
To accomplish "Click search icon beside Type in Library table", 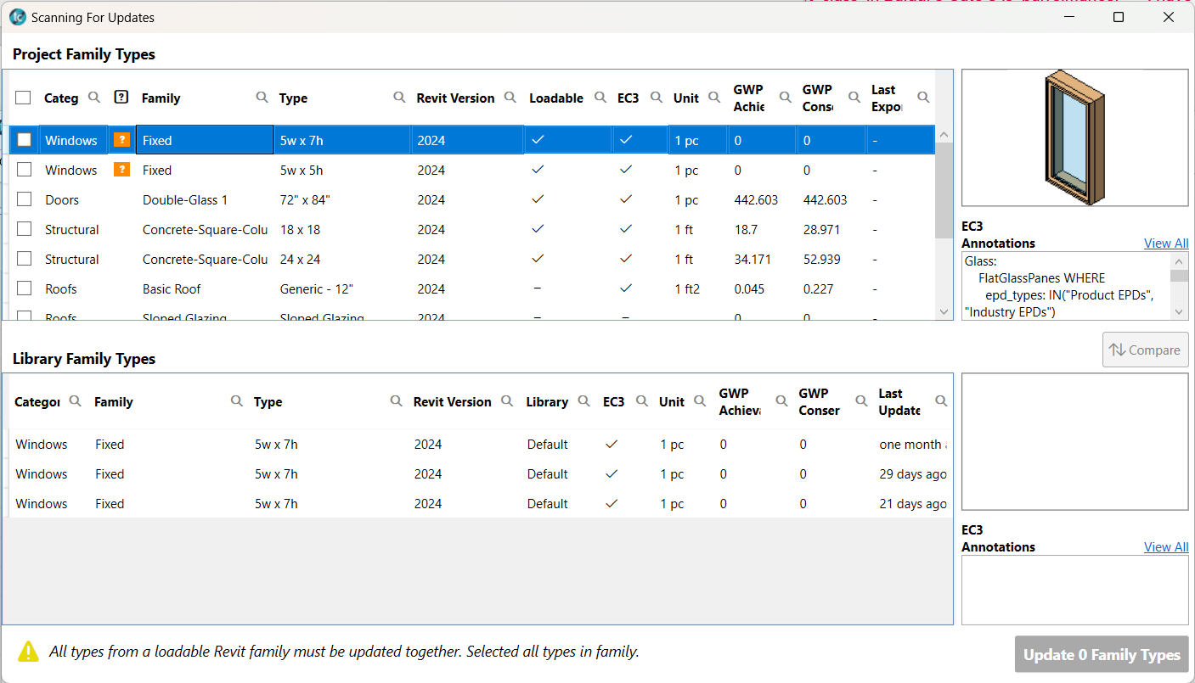I will (396, 401).
